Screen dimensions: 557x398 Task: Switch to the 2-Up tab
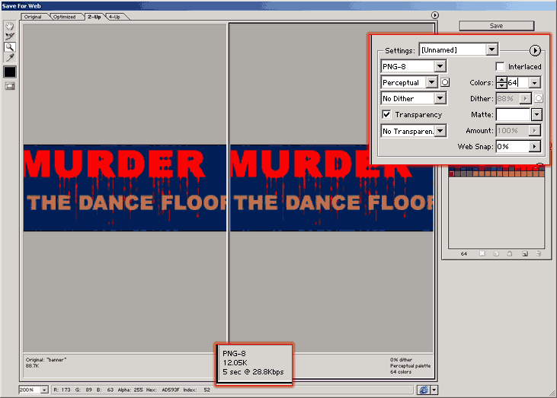click(94, 17)
